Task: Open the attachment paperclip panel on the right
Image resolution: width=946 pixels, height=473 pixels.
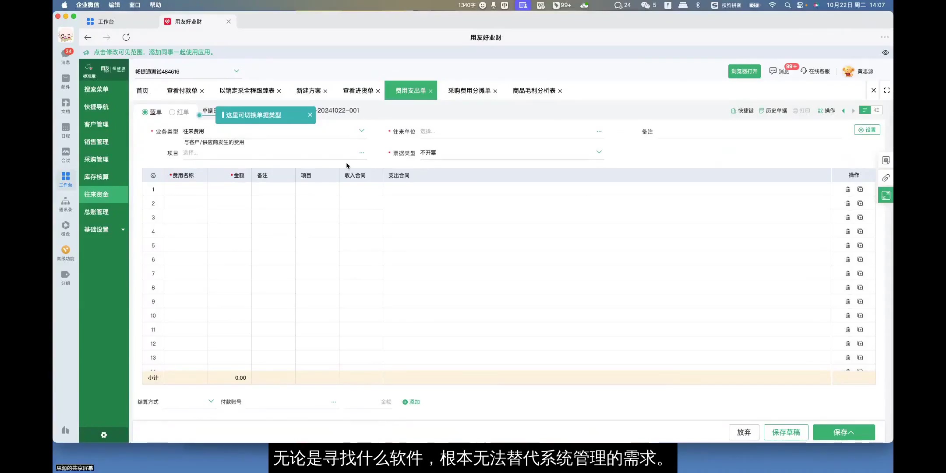Action: (886, 178)
